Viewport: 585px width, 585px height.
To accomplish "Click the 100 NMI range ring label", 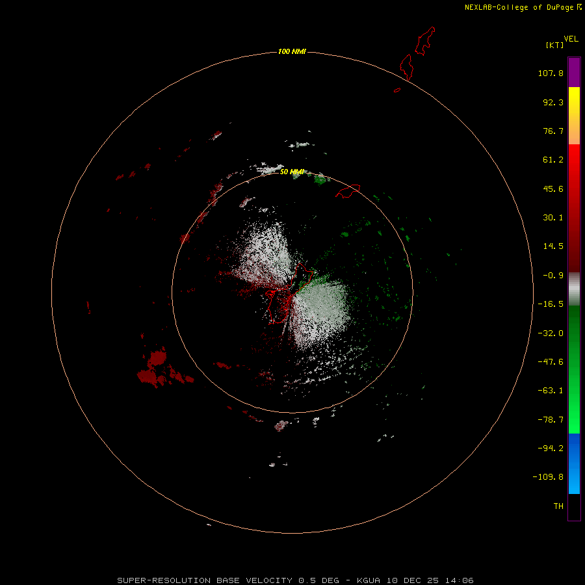I will 292,51.
